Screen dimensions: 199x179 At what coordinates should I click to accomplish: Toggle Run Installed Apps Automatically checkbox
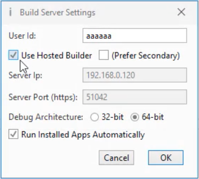click(x=13, y=135)
